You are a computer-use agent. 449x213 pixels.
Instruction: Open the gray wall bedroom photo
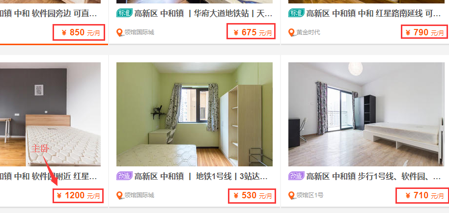50,114
